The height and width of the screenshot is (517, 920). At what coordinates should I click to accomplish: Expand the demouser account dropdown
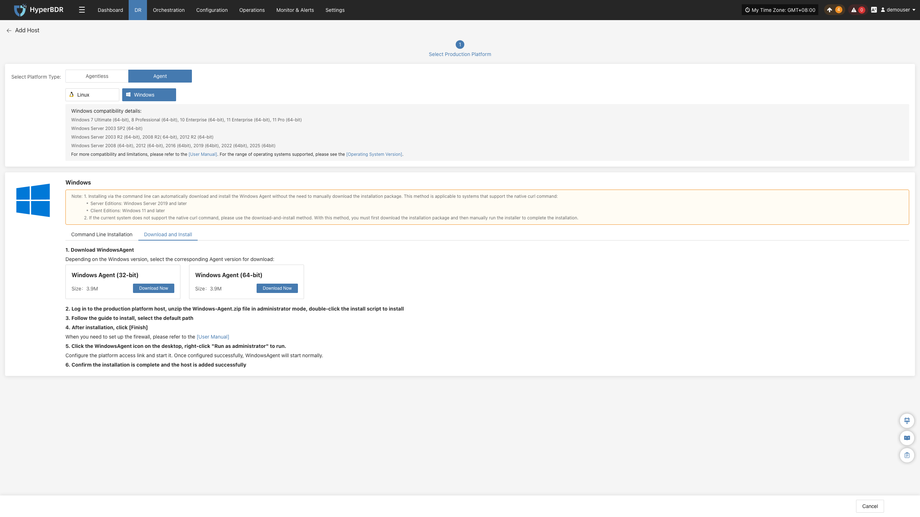[898, 10]
